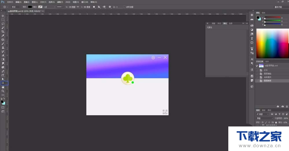Toggle lock all padlock icon
Screen dimensions: 289x151
[x=276, y=122]
